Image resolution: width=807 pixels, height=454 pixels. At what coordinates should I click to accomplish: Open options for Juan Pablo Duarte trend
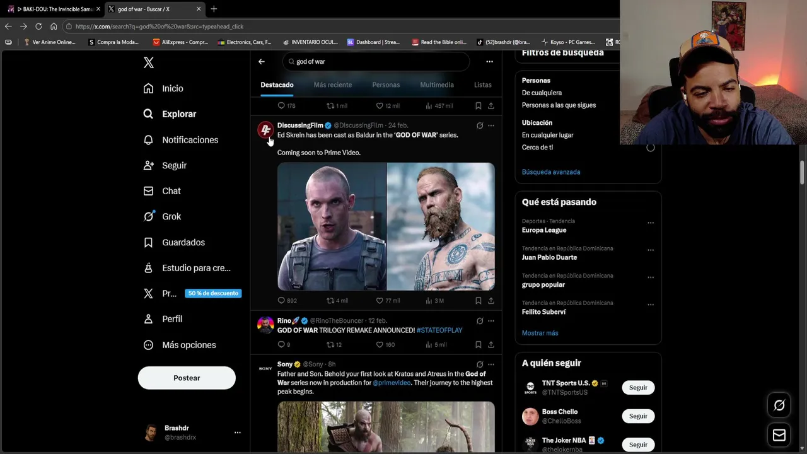click(x=651, y=250)
